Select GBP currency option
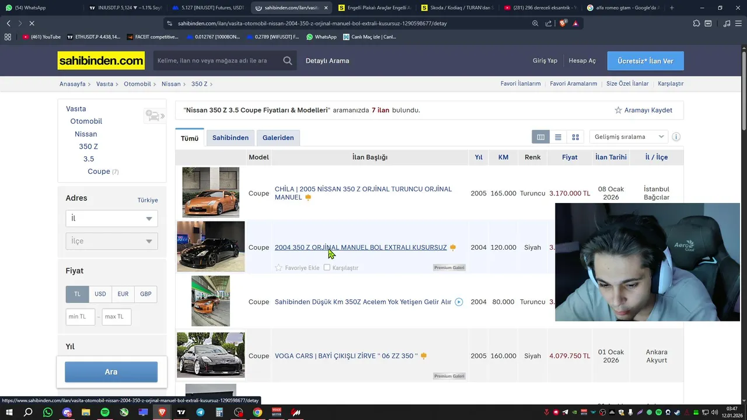This screenshot has width=747, height=420. coord(146,294)
